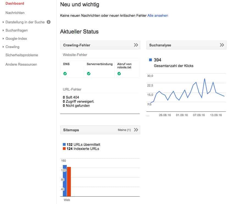Screen dimensions: 229x204
Task: Click the blue Web bar in the sitemap chart
Action: (x=65, y=180)
